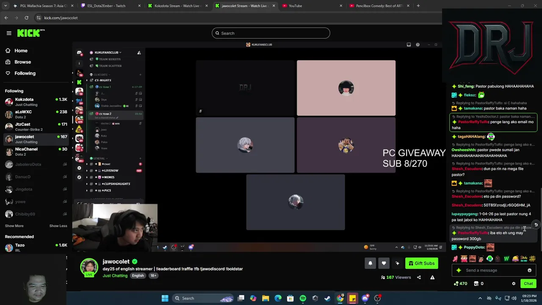
Task: Open JtzCast channel from sidebar
Action: click(x=36, y=127)
